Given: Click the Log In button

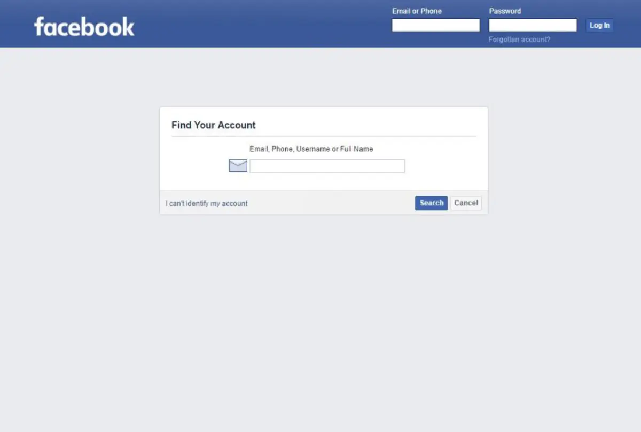Looking at the screenshot, I should pyautogui.click(x=599, y=25).
